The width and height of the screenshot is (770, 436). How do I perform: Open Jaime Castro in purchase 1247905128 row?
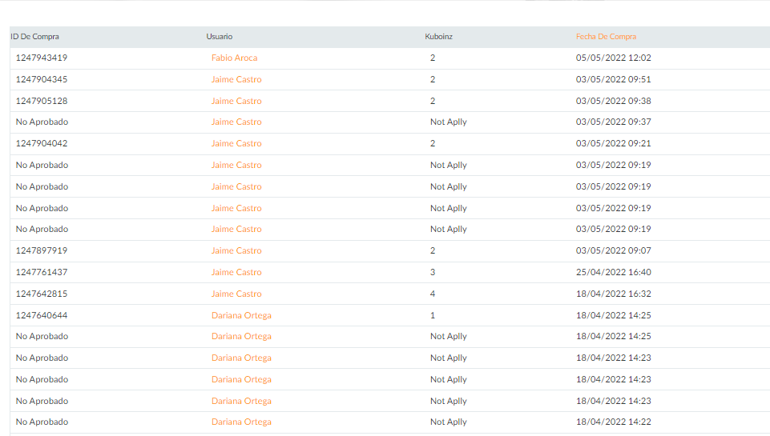[236, 101]
